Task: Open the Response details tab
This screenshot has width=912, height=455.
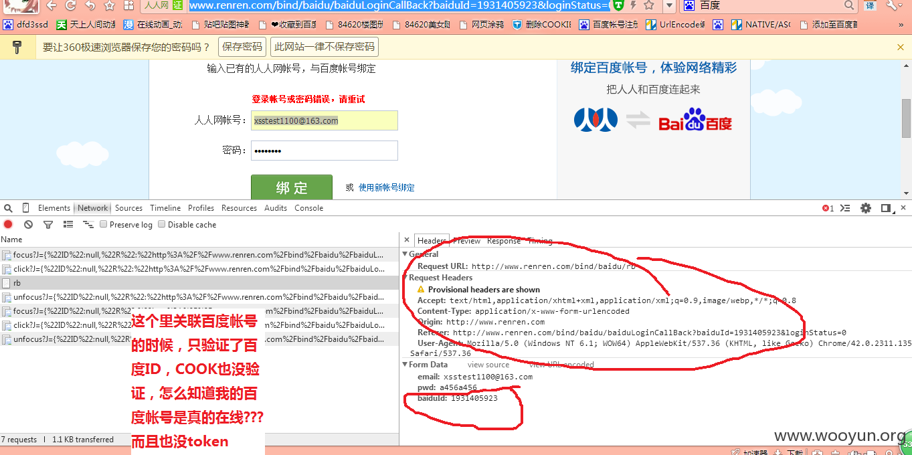Action: click(x=504, y=241)
